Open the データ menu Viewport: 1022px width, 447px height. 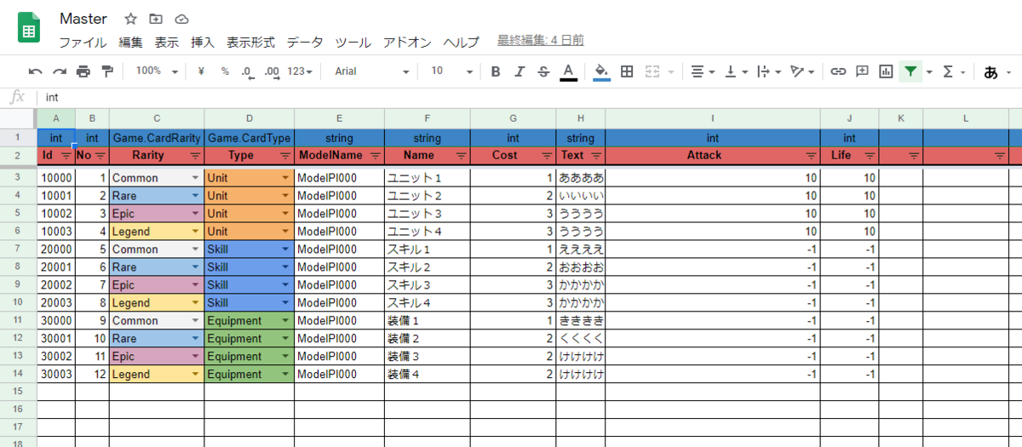(x=305, y=42)
